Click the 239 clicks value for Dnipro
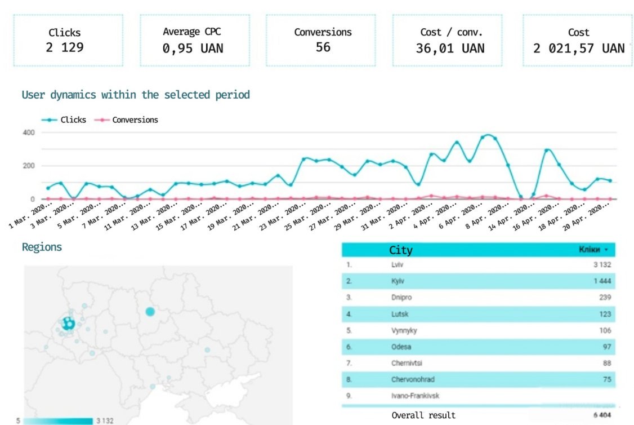 605,298
